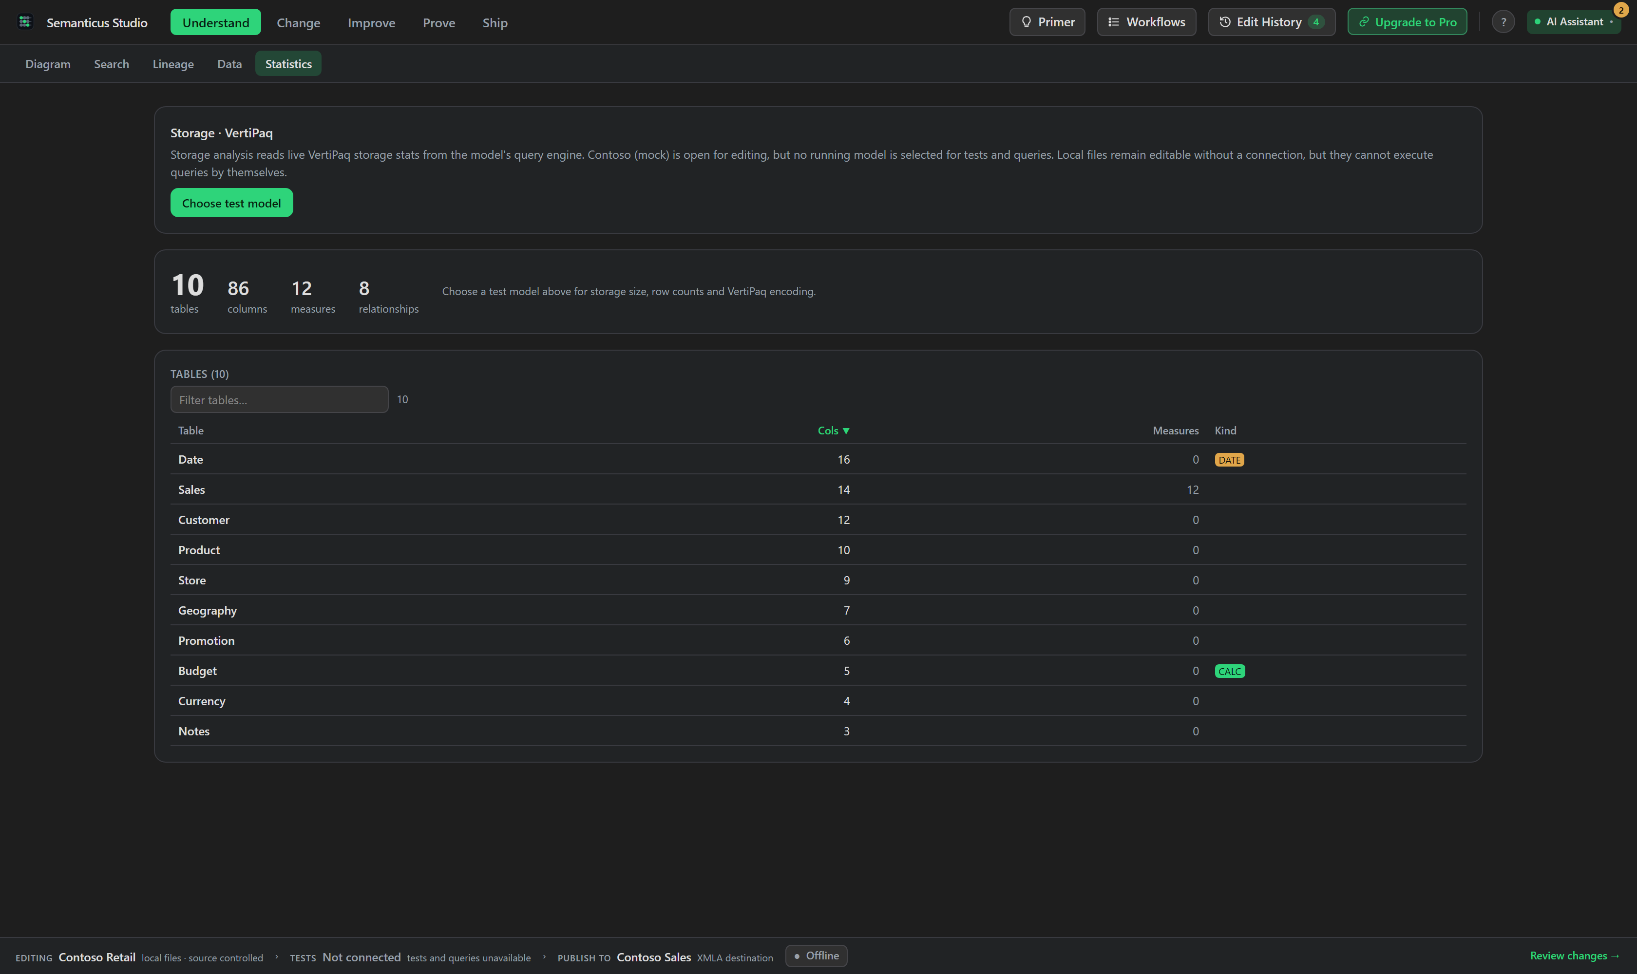
Task: Click the Upgrade to Pro link icon
Action: [1364, 21]
